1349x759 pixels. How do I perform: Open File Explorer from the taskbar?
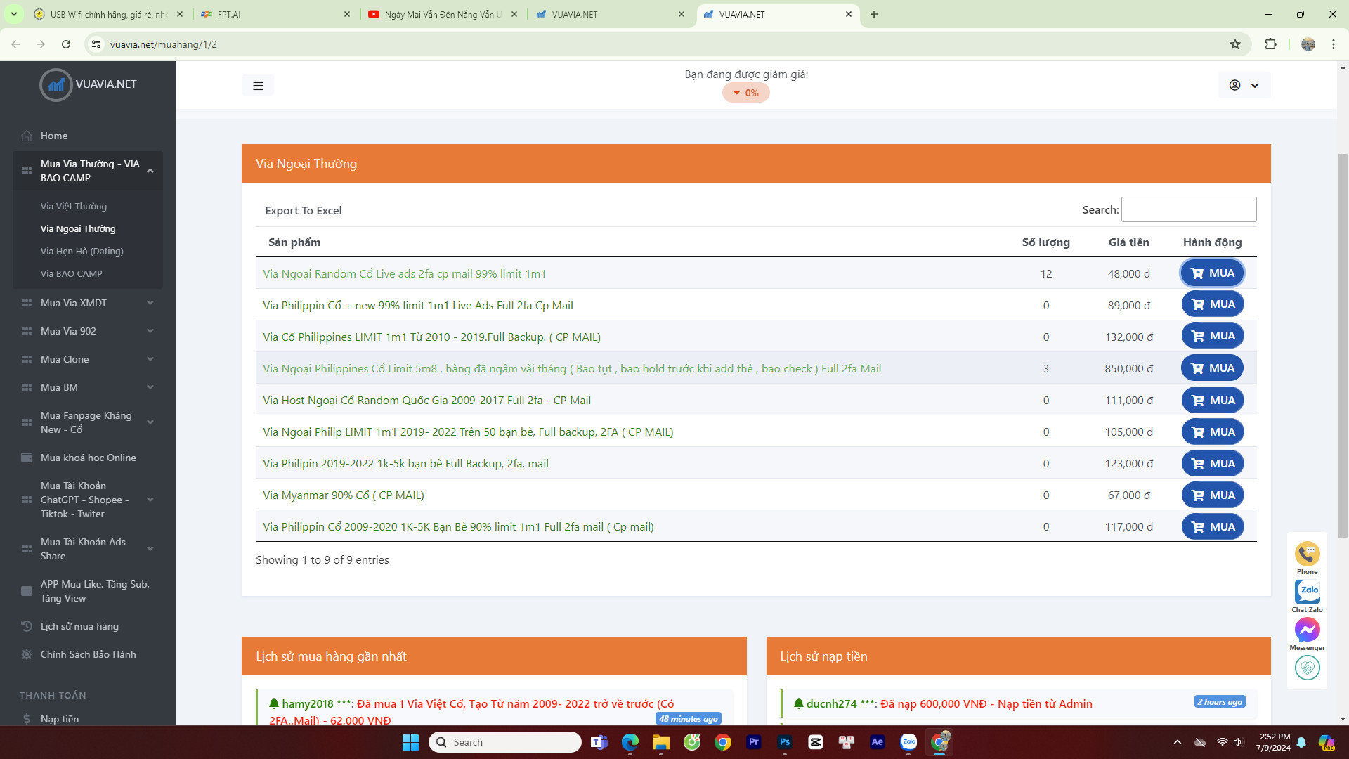(x=661, y=742)
